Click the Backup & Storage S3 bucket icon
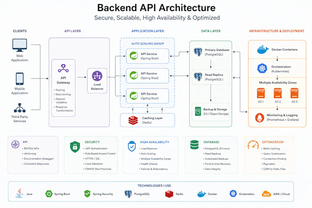This screenshot has width=312, height=208. [x=198, y=111]
